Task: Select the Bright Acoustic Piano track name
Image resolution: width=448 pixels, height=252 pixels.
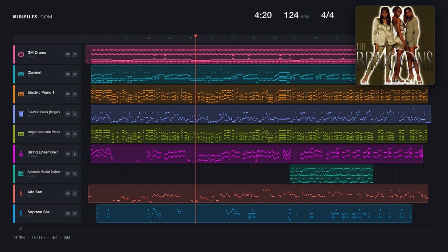Action: (x=44, y=132)
